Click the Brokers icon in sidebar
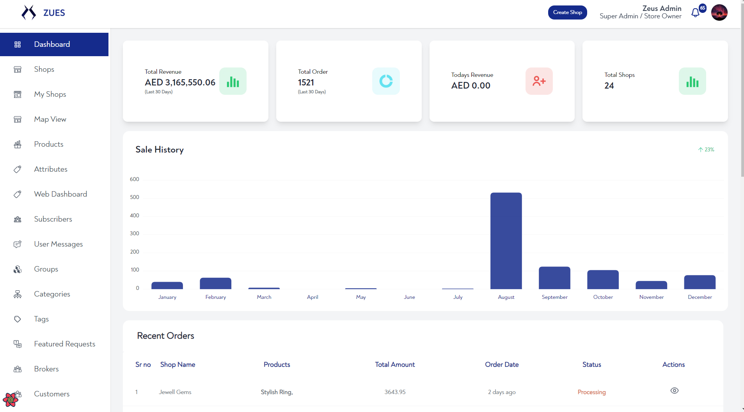The width and height of the screenshot is (744, 412). tap(18, 369)
